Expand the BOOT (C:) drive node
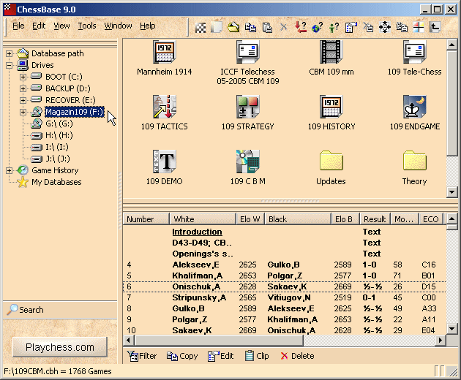 tap(23, 77)
